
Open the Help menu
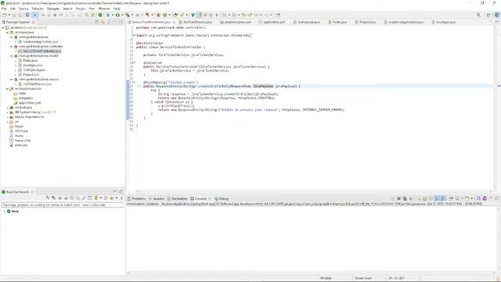117,9
